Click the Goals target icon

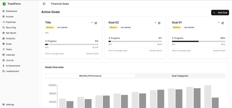click(x=3, y=44)
